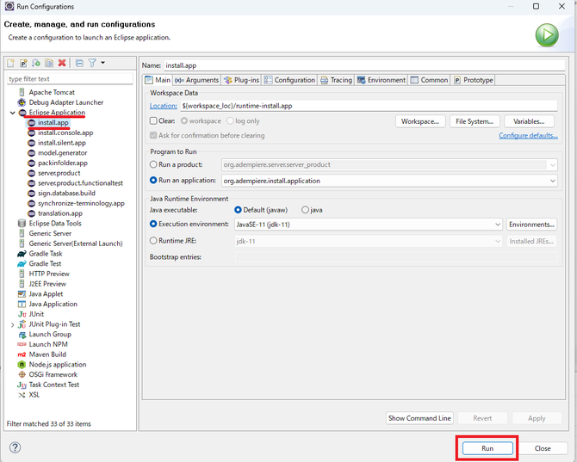Open the Plug-ins tab

(x=241, y=80)
